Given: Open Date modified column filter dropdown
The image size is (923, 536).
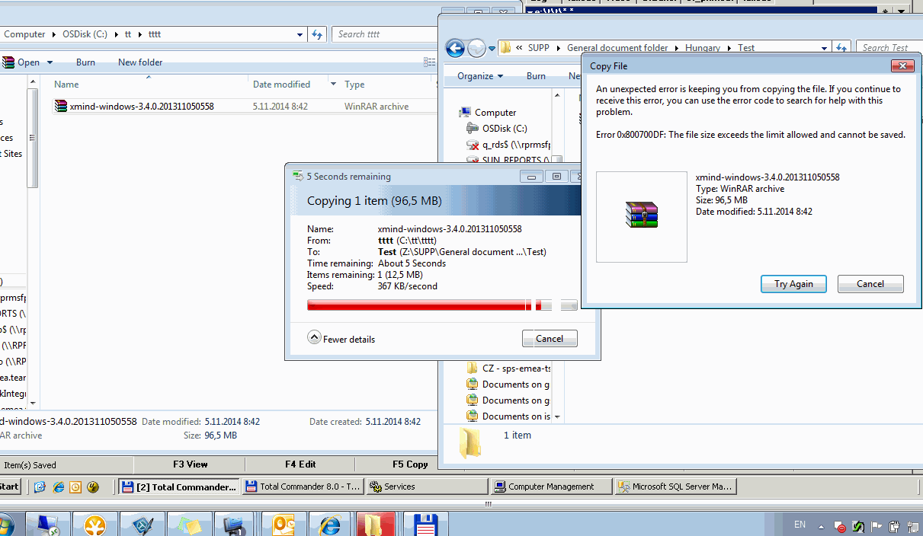Looking at the screenshot, I should [x=333, y=85].
